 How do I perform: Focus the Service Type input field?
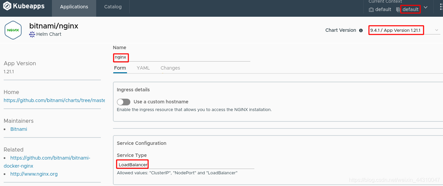[x=185, y=165]
